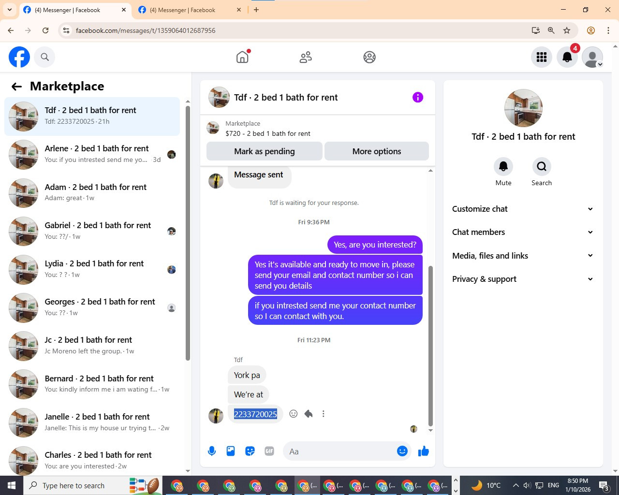Image resolution: width=619 pixels, height=495 pixels.
Task: Expand Customize chat section
Action: tap(523, 209)
